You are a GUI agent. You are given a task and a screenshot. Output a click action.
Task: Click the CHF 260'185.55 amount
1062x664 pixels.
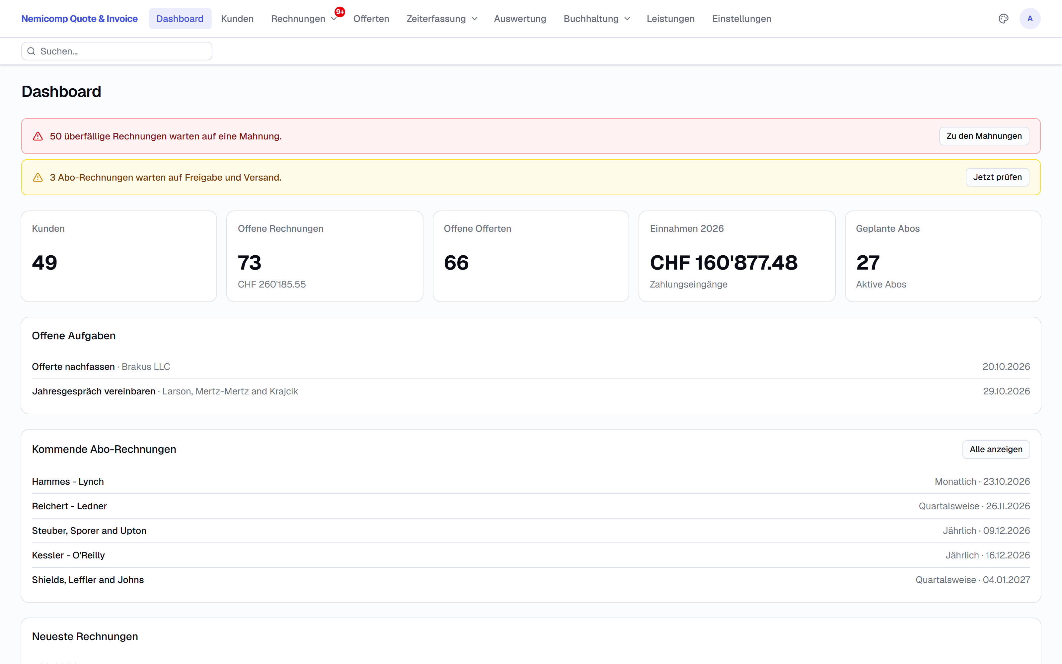coord(272,285)
